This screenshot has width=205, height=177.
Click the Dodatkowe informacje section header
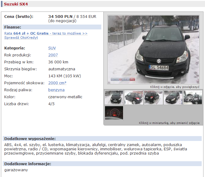tap(102, 164)
